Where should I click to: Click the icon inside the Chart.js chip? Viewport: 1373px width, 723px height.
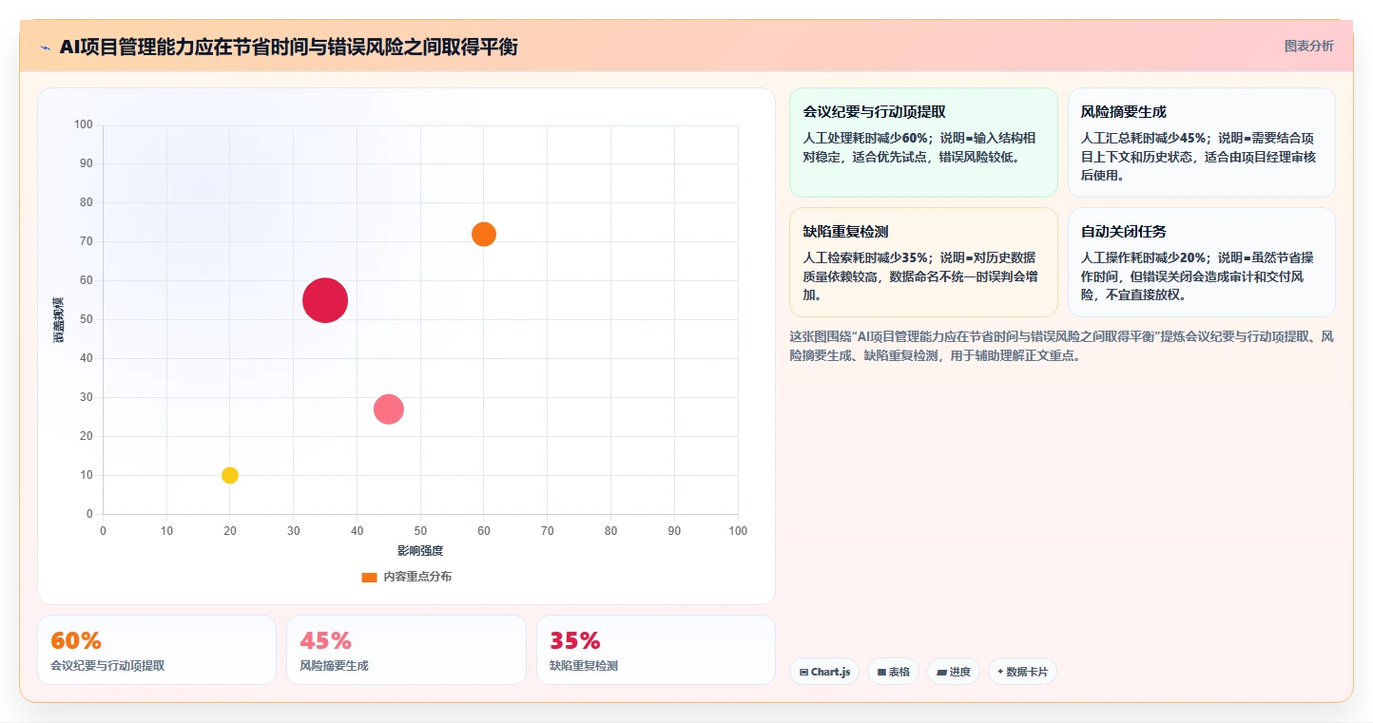tap(804, 672)
